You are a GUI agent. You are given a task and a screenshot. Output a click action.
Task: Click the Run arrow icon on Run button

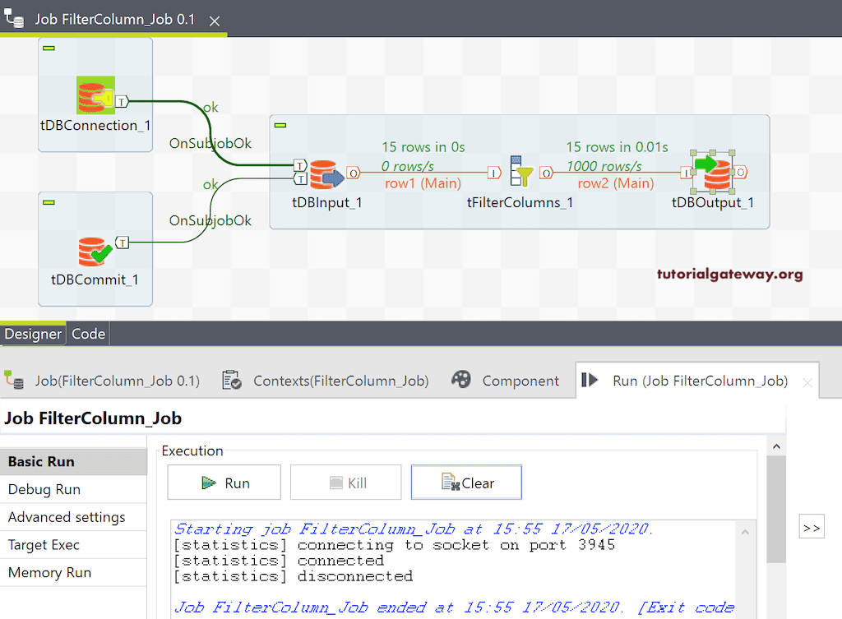[209, 483]
